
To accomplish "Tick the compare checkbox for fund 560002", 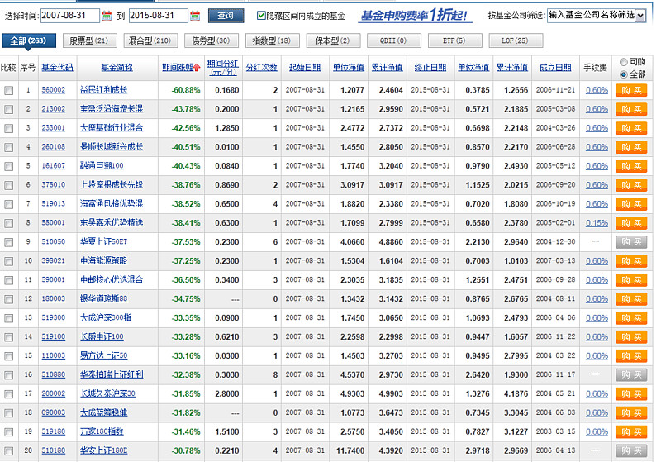I will tap(9, 90).
